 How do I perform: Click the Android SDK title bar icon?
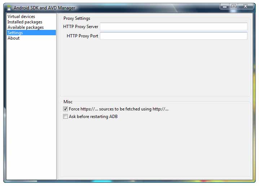click(x=9, y=8)
